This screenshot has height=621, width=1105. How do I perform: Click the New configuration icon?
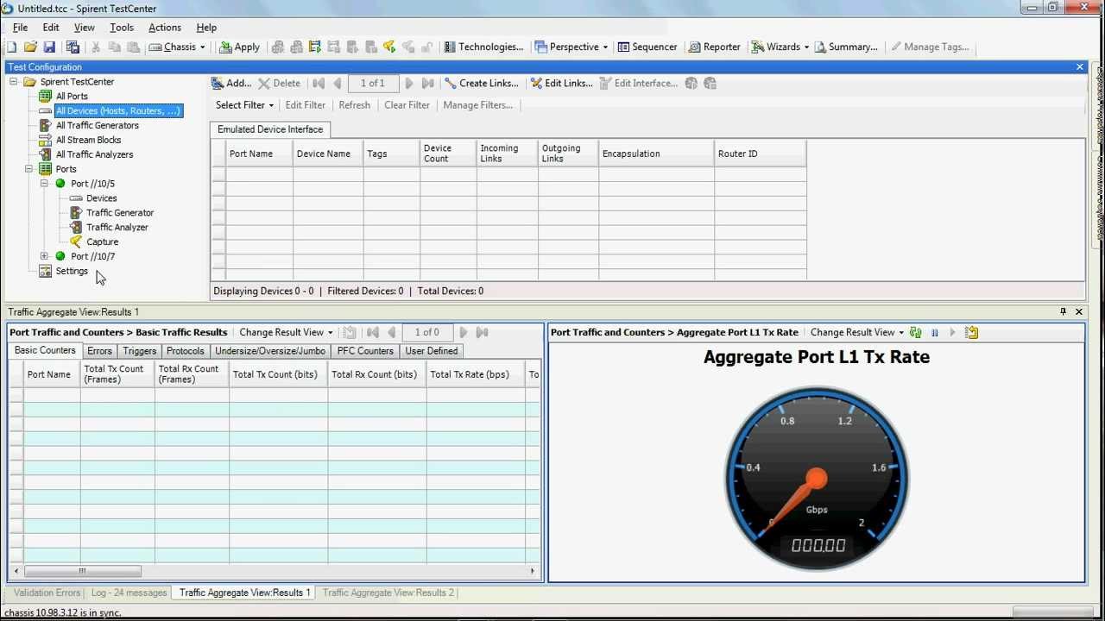(x=11, y=47)
